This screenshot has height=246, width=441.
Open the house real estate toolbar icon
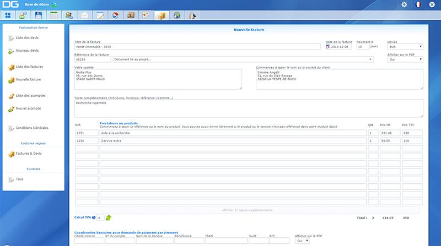point(115,15)
